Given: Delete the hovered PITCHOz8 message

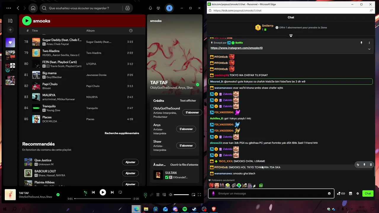Looking at the screenshot, I should 371,165.
